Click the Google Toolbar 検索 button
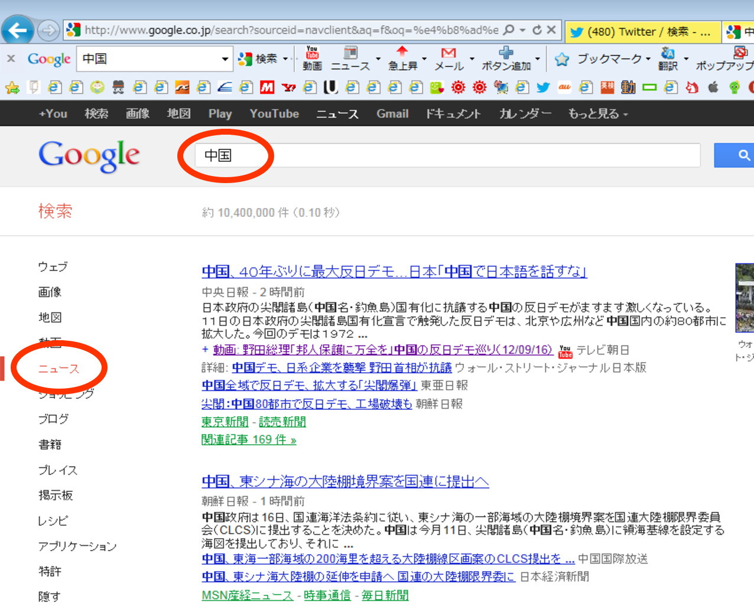 258,58
